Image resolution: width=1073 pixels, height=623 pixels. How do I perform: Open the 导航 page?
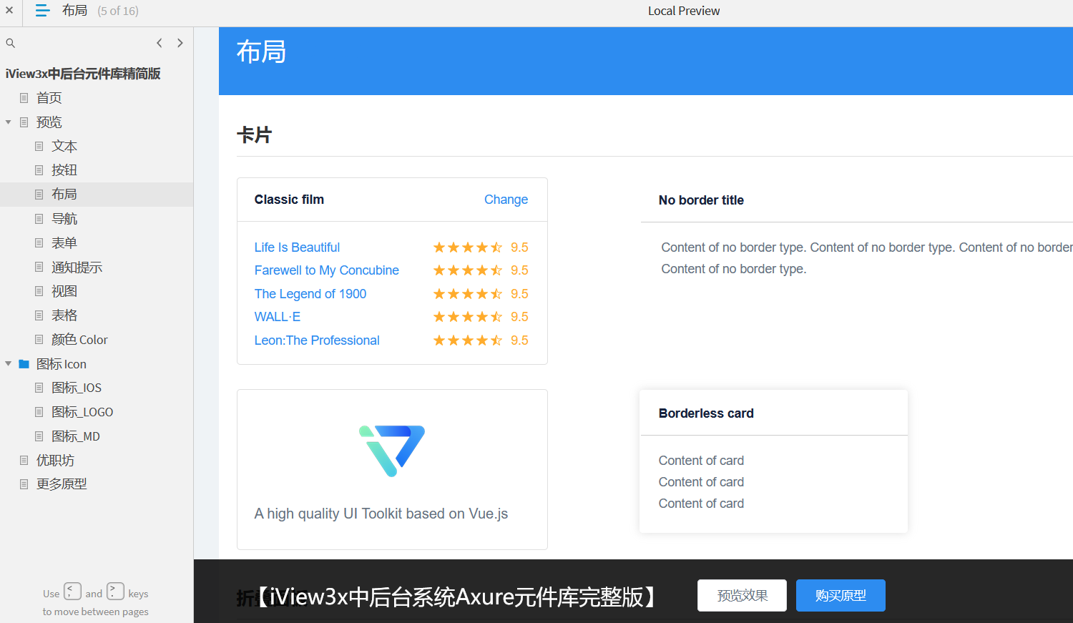64,219
